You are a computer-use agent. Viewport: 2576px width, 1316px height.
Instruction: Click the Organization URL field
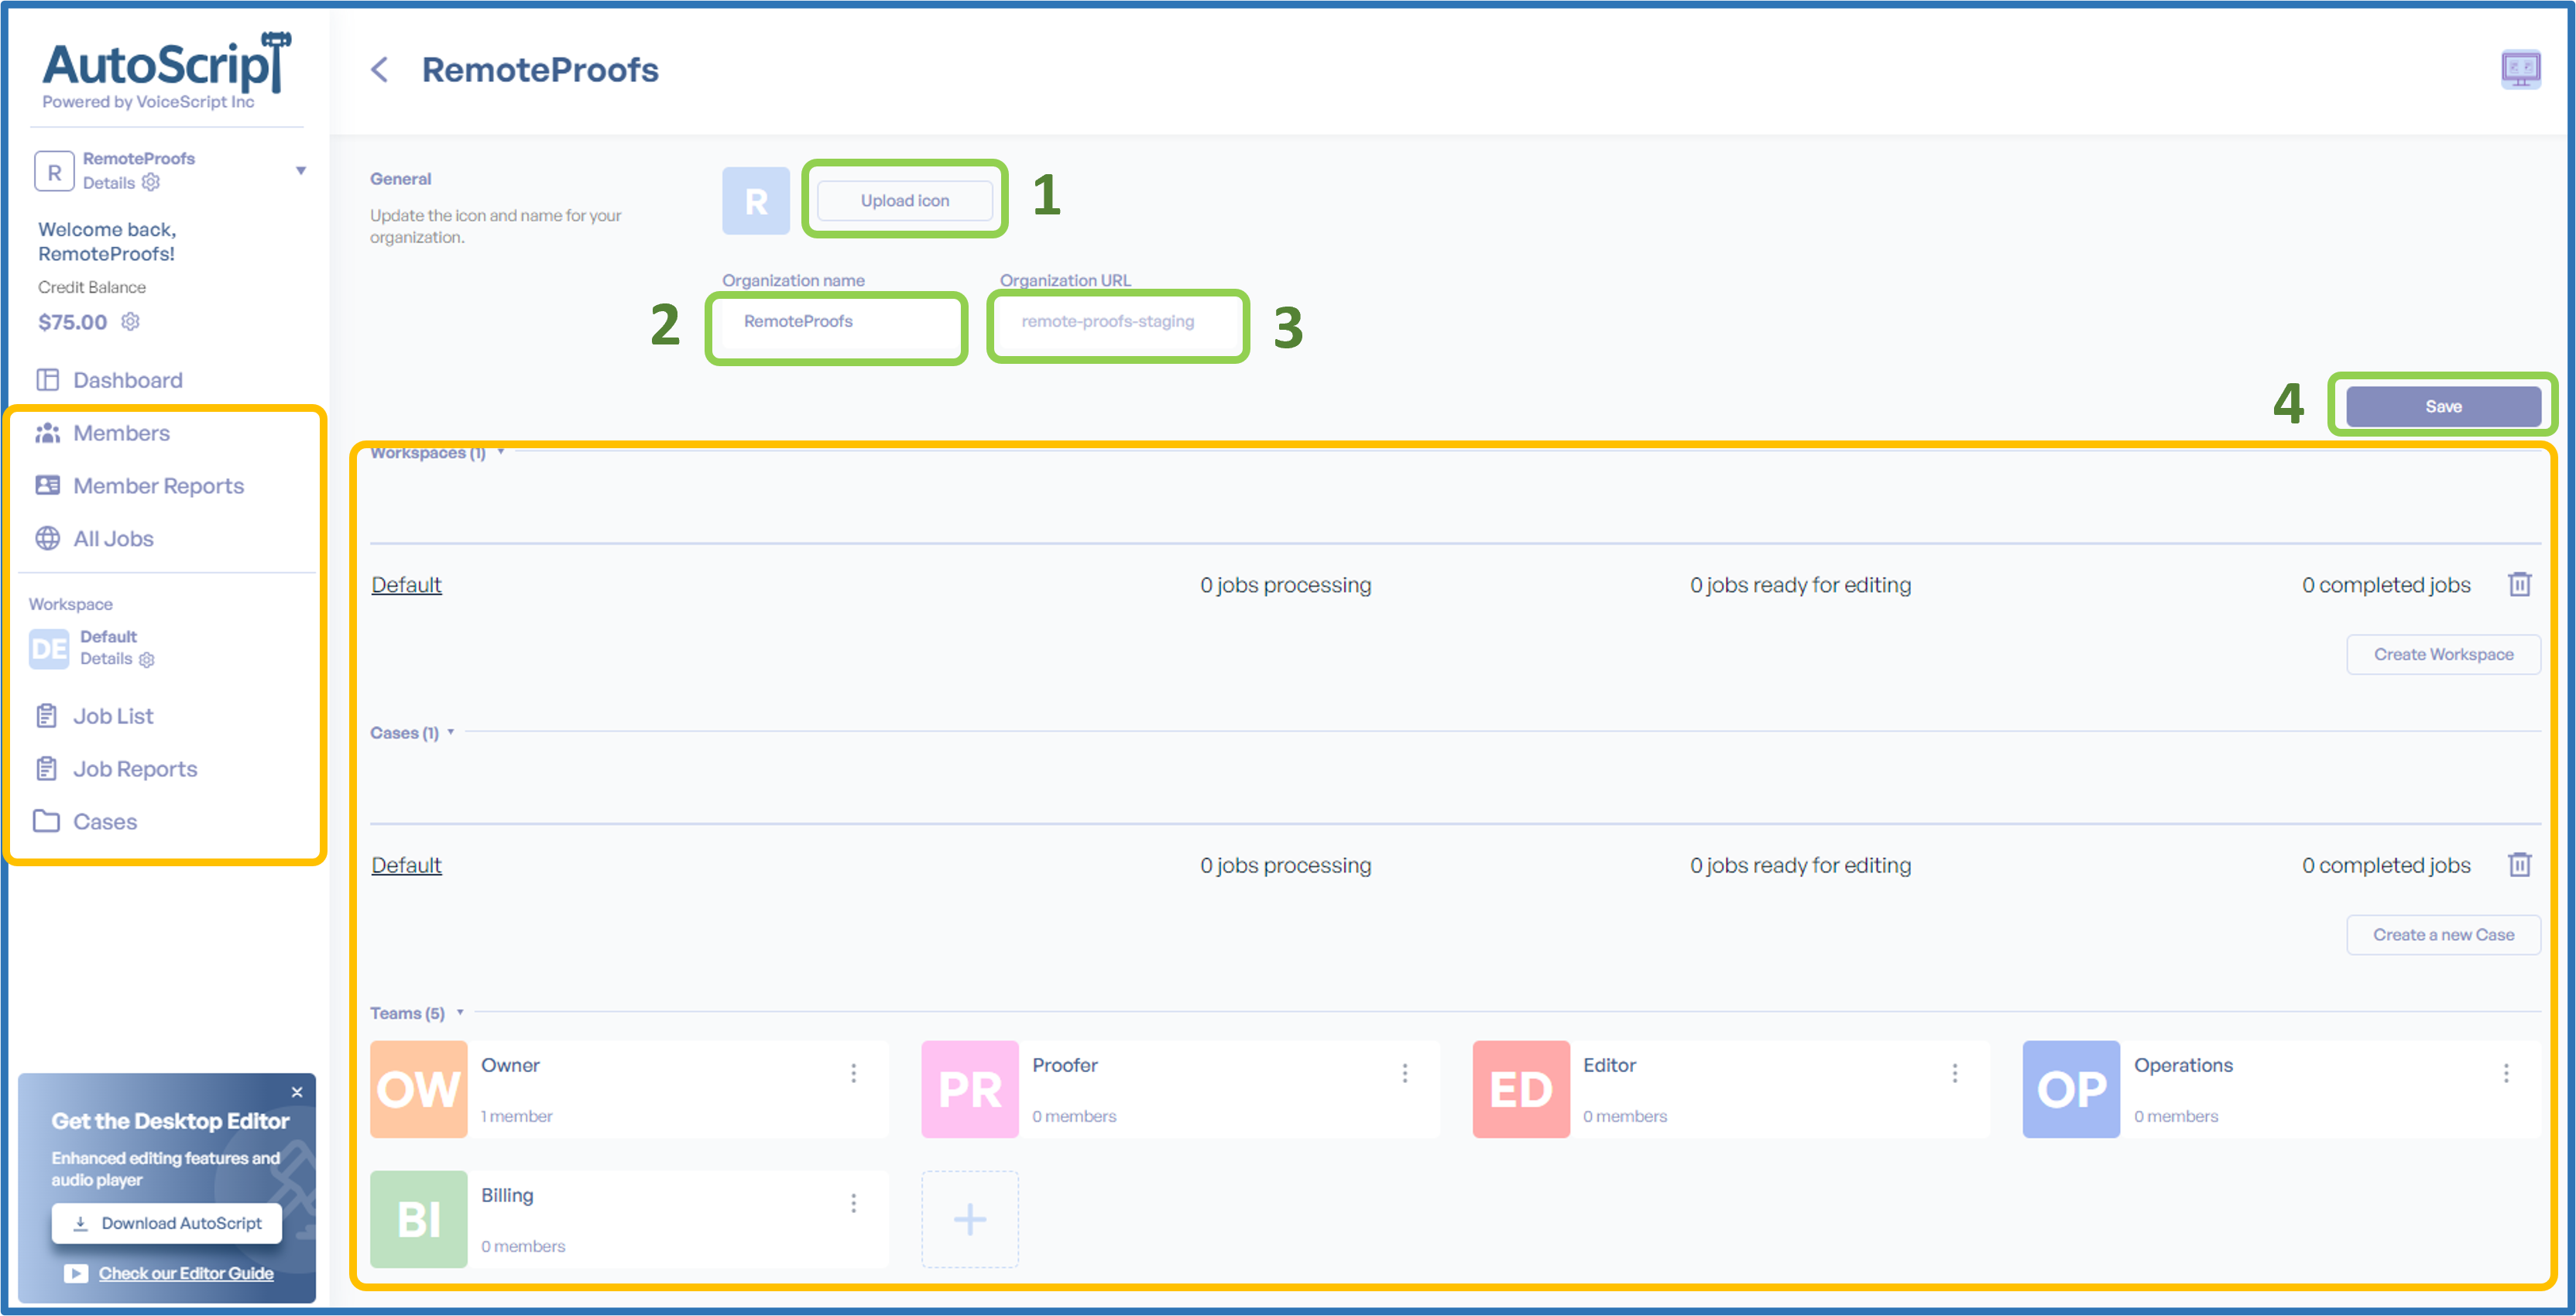click(1116, 322)
